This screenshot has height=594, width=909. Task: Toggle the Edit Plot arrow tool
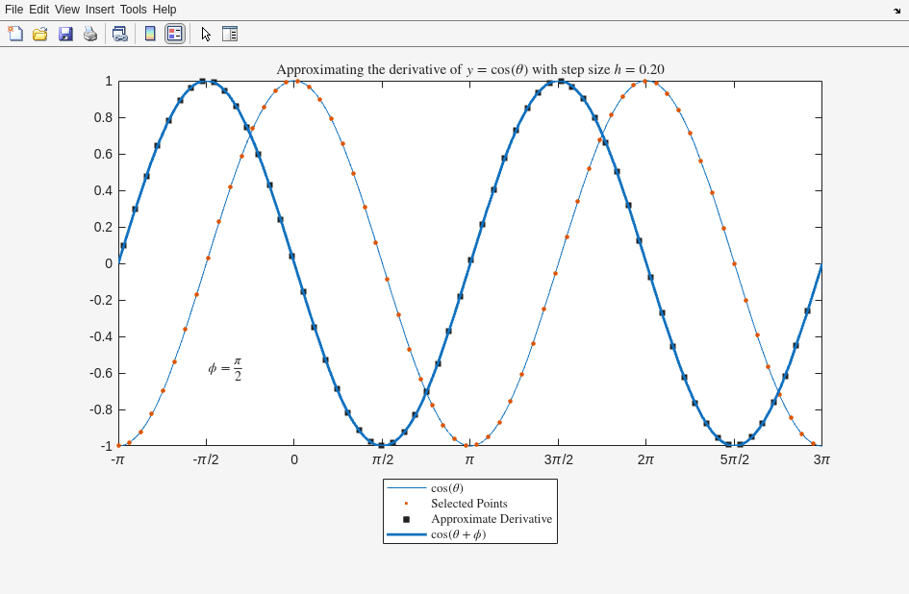tap(206, 34)
